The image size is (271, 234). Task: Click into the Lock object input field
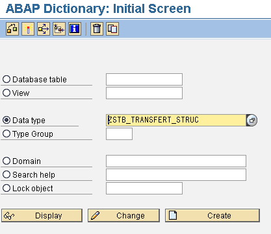point(144,188)
